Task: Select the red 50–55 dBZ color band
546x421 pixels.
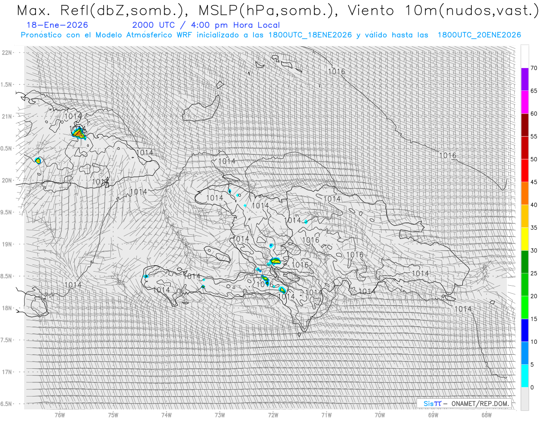Action: coord(525,148)
